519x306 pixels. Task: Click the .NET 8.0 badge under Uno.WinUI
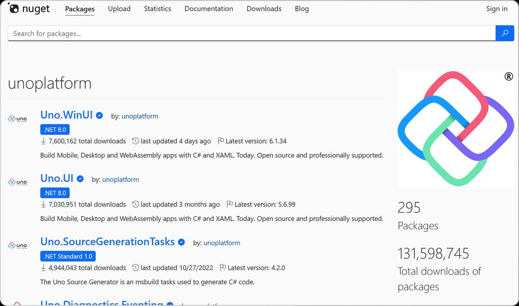click(55, 129)
